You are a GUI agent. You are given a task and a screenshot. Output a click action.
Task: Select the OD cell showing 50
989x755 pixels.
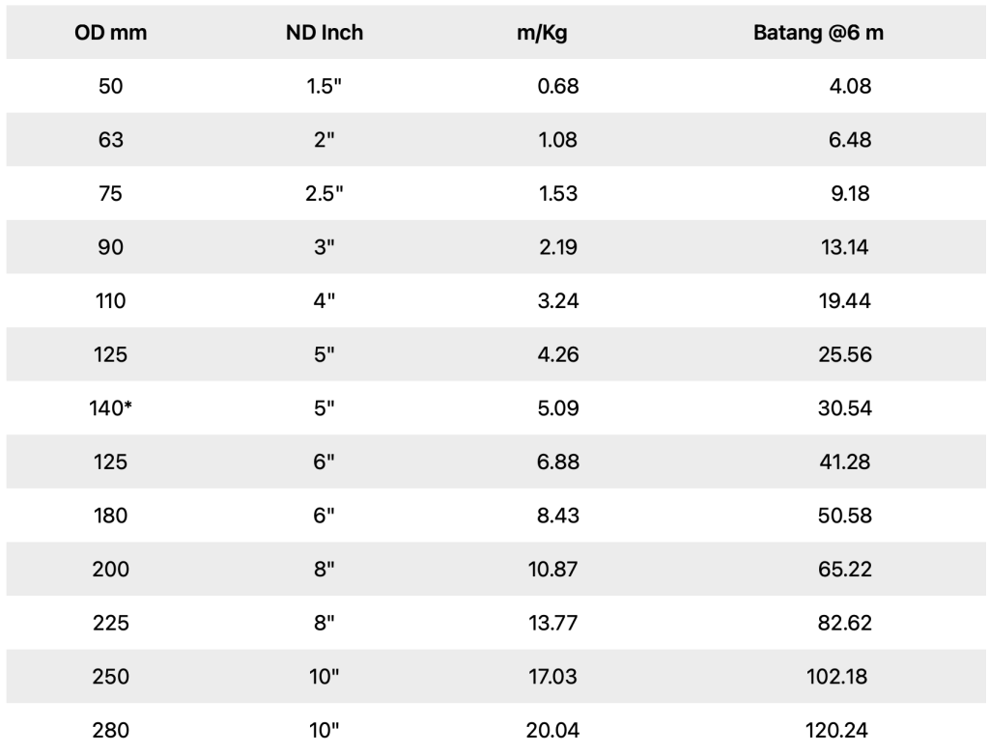[111, 86]
